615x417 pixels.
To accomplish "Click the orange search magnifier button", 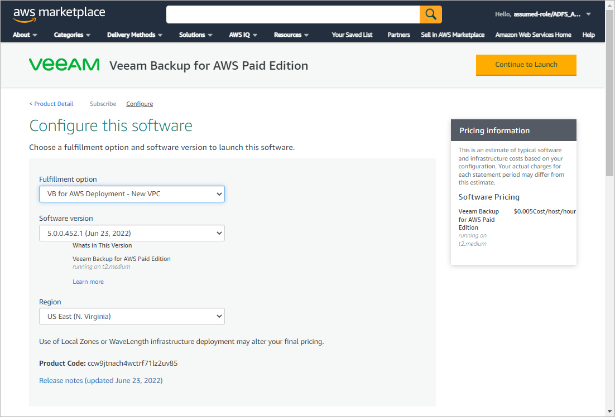I will (x=430, y=14).
